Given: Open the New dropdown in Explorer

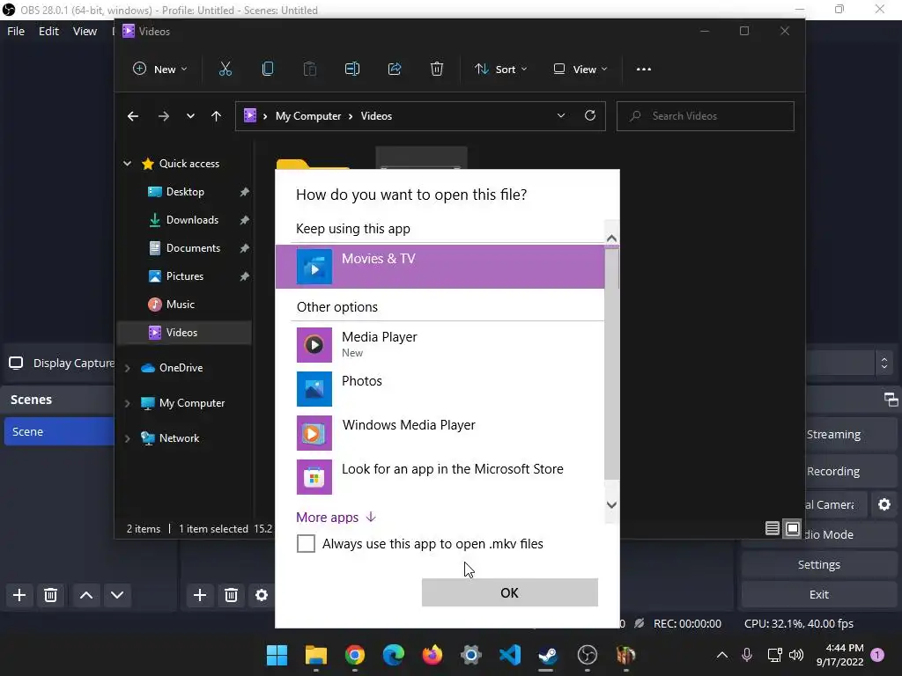Looking at the screenshot, I should click(x=160, y=69).
